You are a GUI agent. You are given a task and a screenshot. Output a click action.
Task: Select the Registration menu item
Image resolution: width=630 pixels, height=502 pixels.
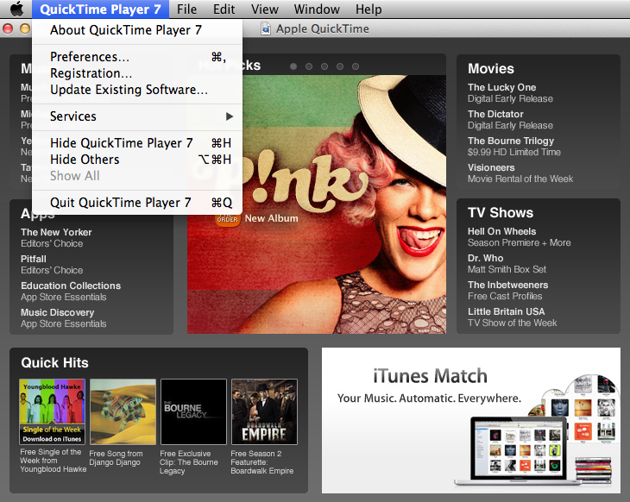pos(137,73)
